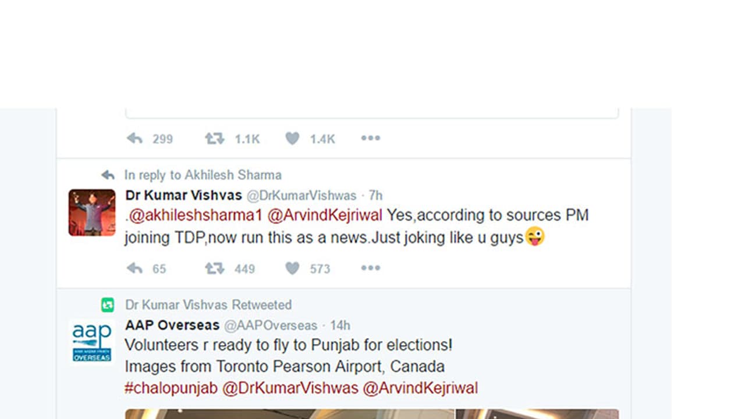745x419 pixels.
Task: Like the tweet with 573 likes
Action: 292,268
